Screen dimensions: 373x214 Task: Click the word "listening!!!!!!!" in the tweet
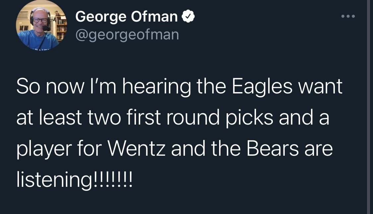[x=75, y=180]
